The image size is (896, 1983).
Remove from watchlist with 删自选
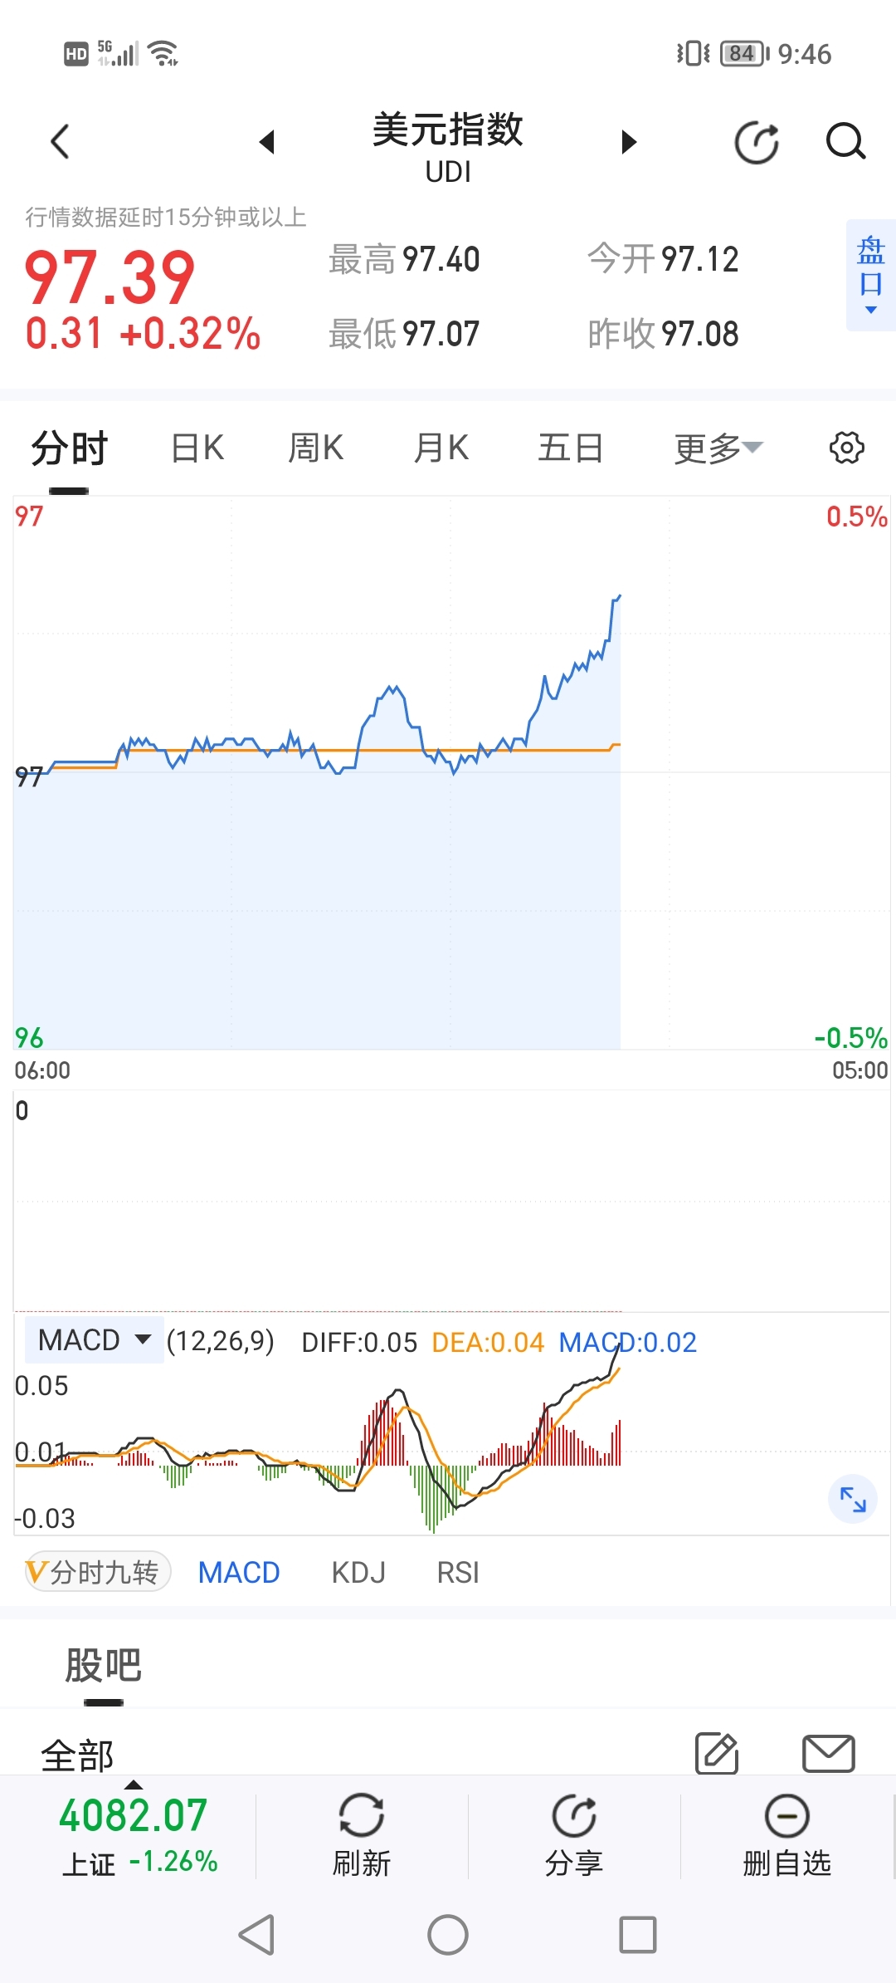pyautogui.click(x=786, y=1836)
